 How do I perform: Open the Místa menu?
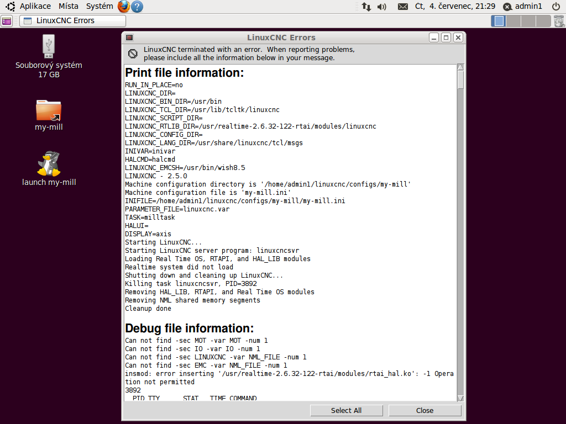69,7
